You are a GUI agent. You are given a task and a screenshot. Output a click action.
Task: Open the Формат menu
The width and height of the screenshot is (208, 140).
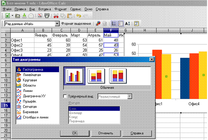click(x=61, y=9)
